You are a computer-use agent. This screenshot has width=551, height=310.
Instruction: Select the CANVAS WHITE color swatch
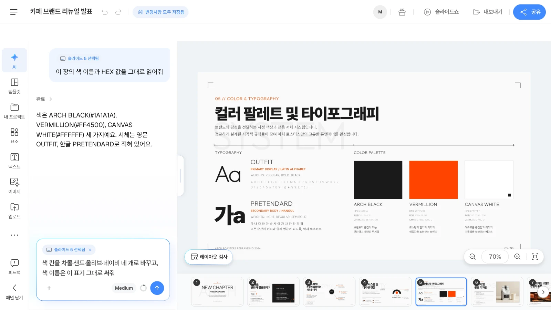point(489,180)
